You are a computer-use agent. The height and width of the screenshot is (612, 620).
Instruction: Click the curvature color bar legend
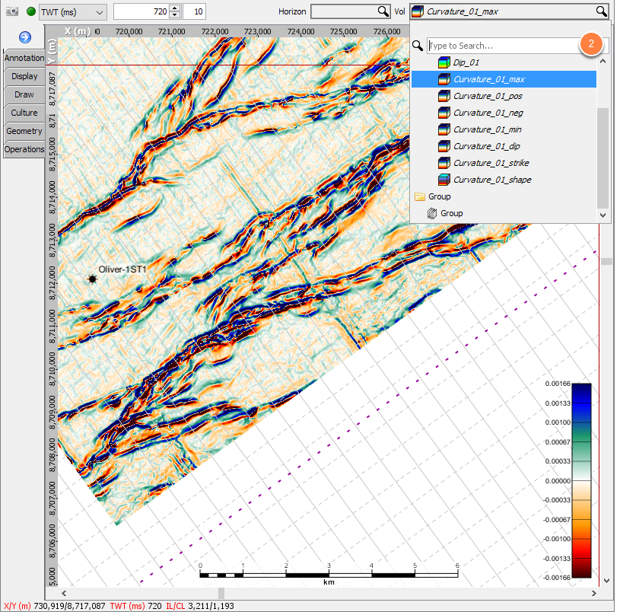[580, 480]
